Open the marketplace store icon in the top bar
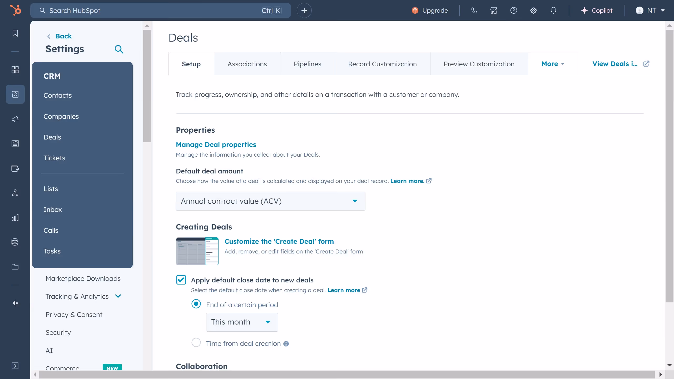This screenshot has height=379, width=674. point(494,10)
